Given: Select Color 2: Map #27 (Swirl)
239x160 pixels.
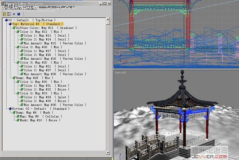Looking at the screenshot, I should click(x=46, y=70).
